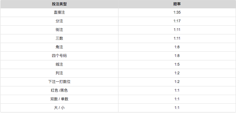Viewport: 236px width, 113px height.
Task: Select the 角注 bet type cell
Action: coord(59,47)
